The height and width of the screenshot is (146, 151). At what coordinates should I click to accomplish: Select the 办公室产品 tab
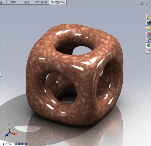pos(58,2)
